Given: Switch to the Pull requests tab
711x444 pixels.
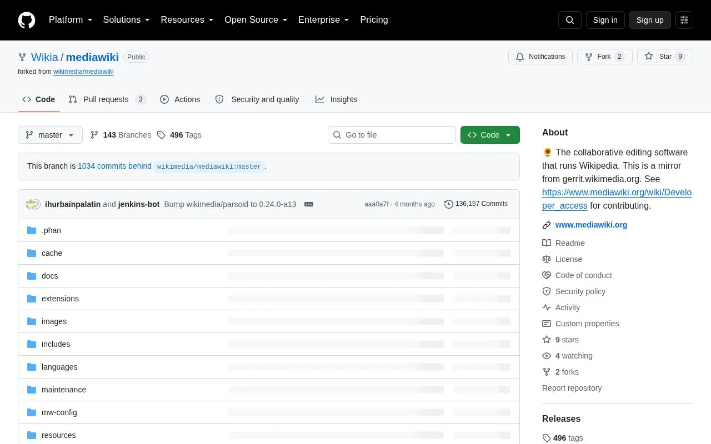Looking at the screenshot, I should click(x=107, y=99).
